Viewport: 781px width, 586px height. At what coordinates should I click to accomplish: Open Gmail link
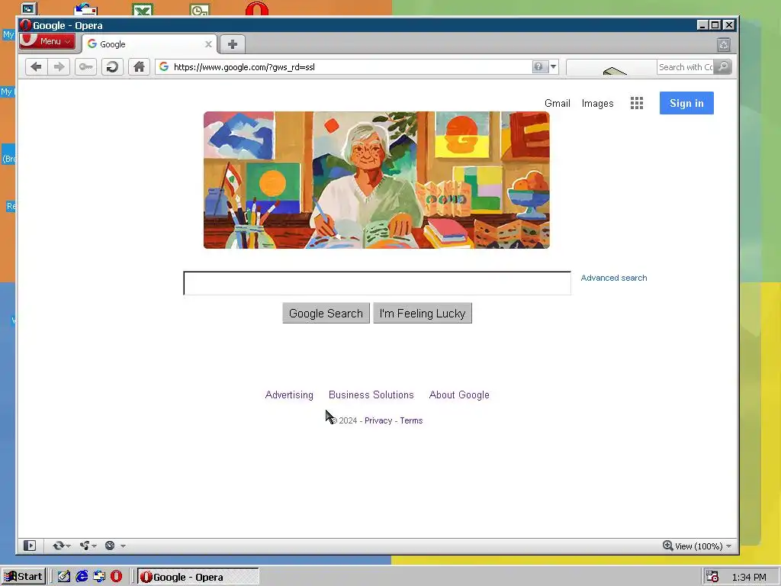point(557,103)
